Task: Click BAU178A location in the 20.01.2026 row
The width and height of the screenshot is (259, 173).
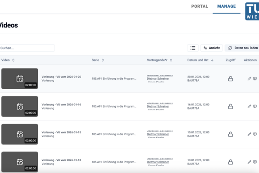Action: 193,81
